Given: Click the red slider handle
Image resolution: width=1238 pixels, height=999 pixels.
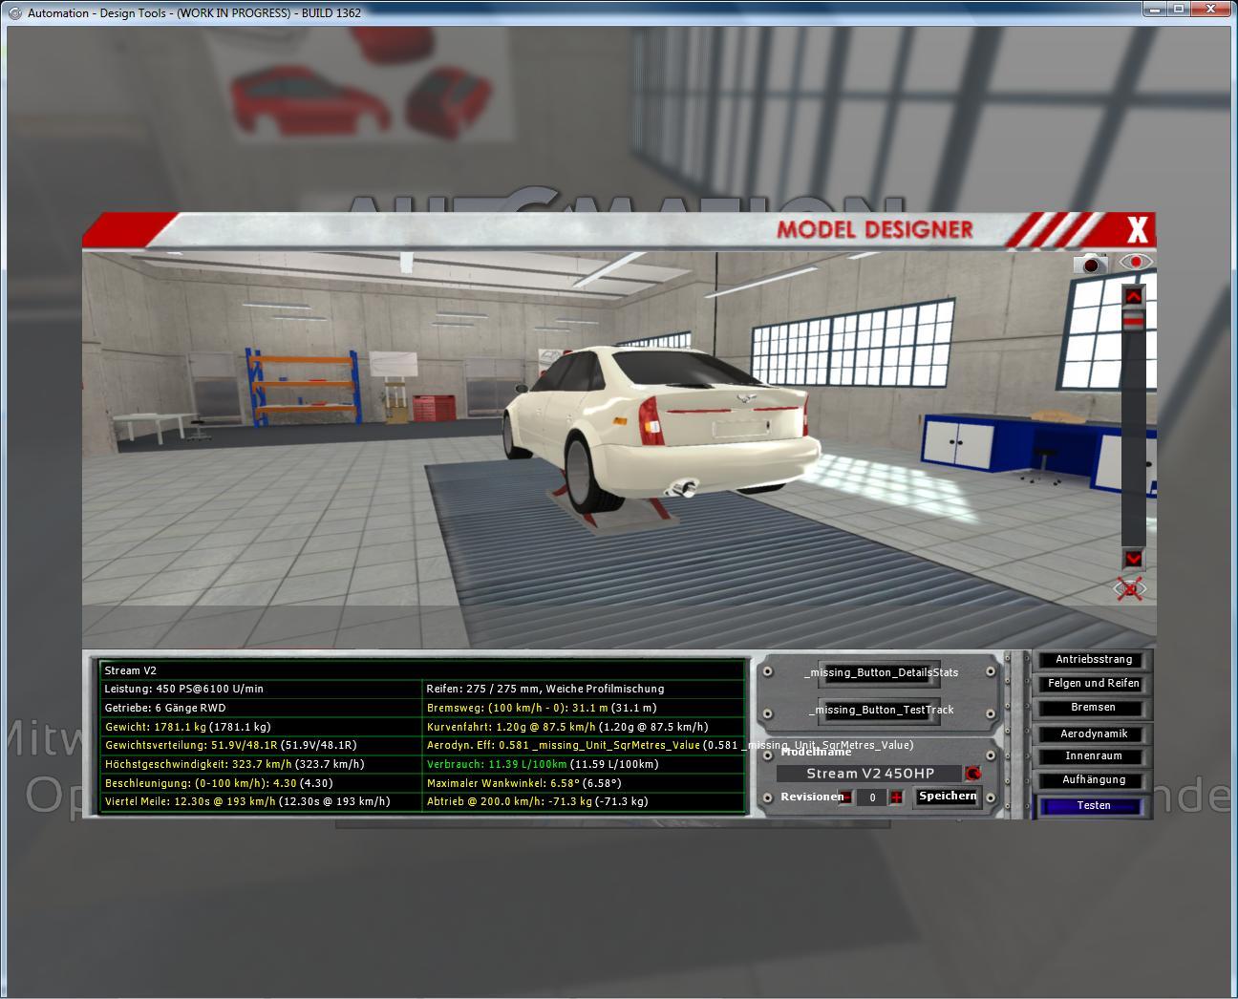Looking at the screenshot, I should point(1133,323).
